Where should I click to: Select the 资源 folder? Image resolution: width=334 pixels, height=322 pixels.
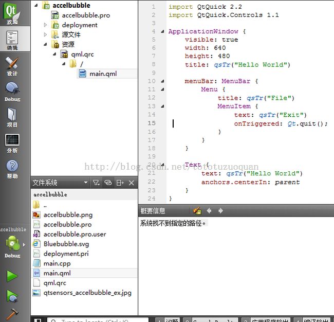[x=68, y=44]
